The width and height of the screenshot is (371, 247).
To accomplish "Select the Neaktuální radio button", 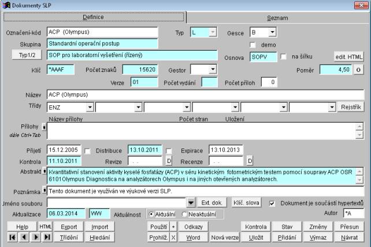I will 185,214.
